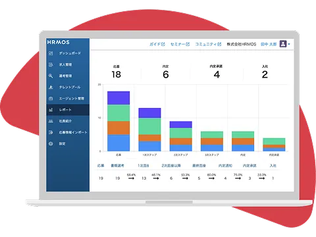
Task: Click the people icon beside 社員紹介
Action: [51, 121]
